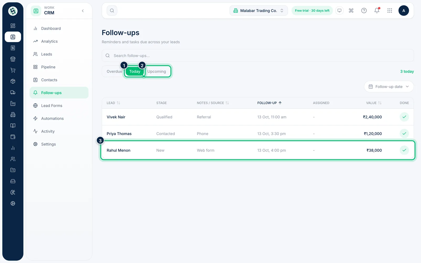Open the wallet icon in the dark rail
The width and height of the screenshot is (421, 263).
13,137
